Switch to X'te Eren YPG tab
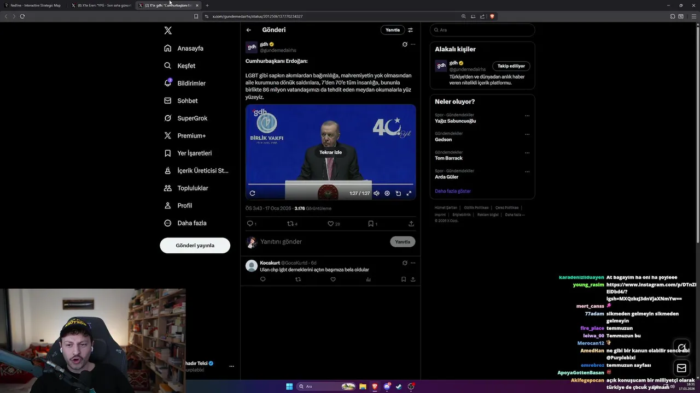 point(101,5)
